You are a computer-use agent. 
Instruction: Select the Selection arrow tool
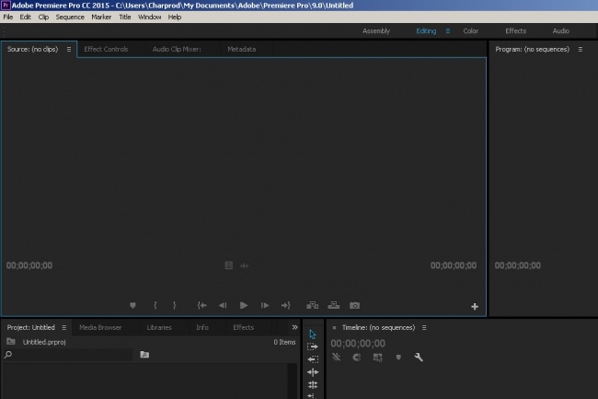[313, 334]
